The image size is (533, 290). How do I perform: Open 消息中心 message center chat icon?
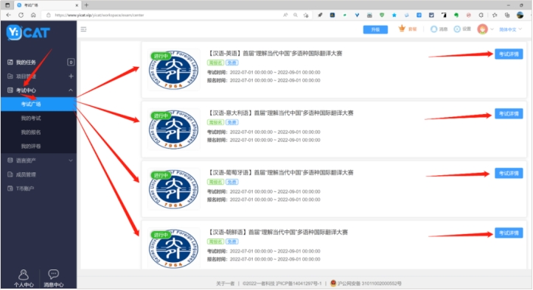pos(53,278)
